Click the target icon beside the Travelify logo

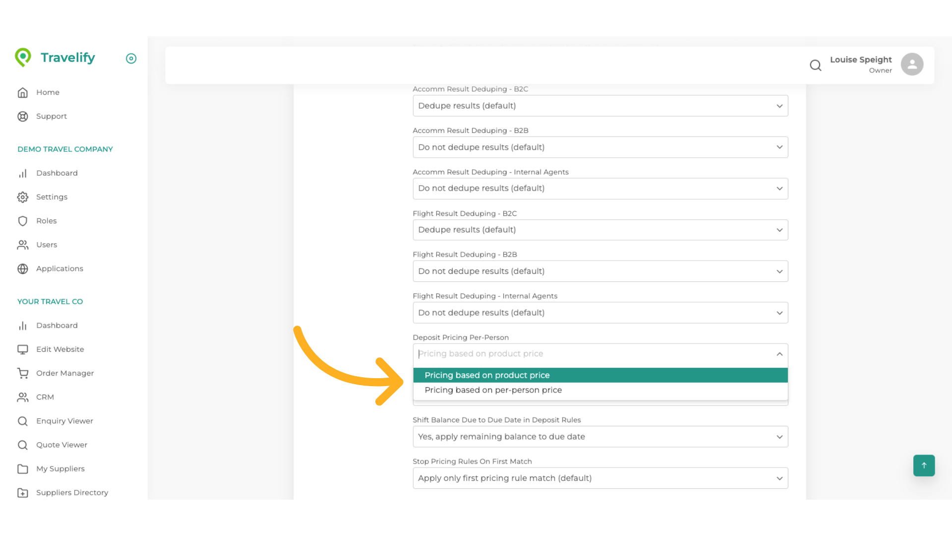pos(131,59)
